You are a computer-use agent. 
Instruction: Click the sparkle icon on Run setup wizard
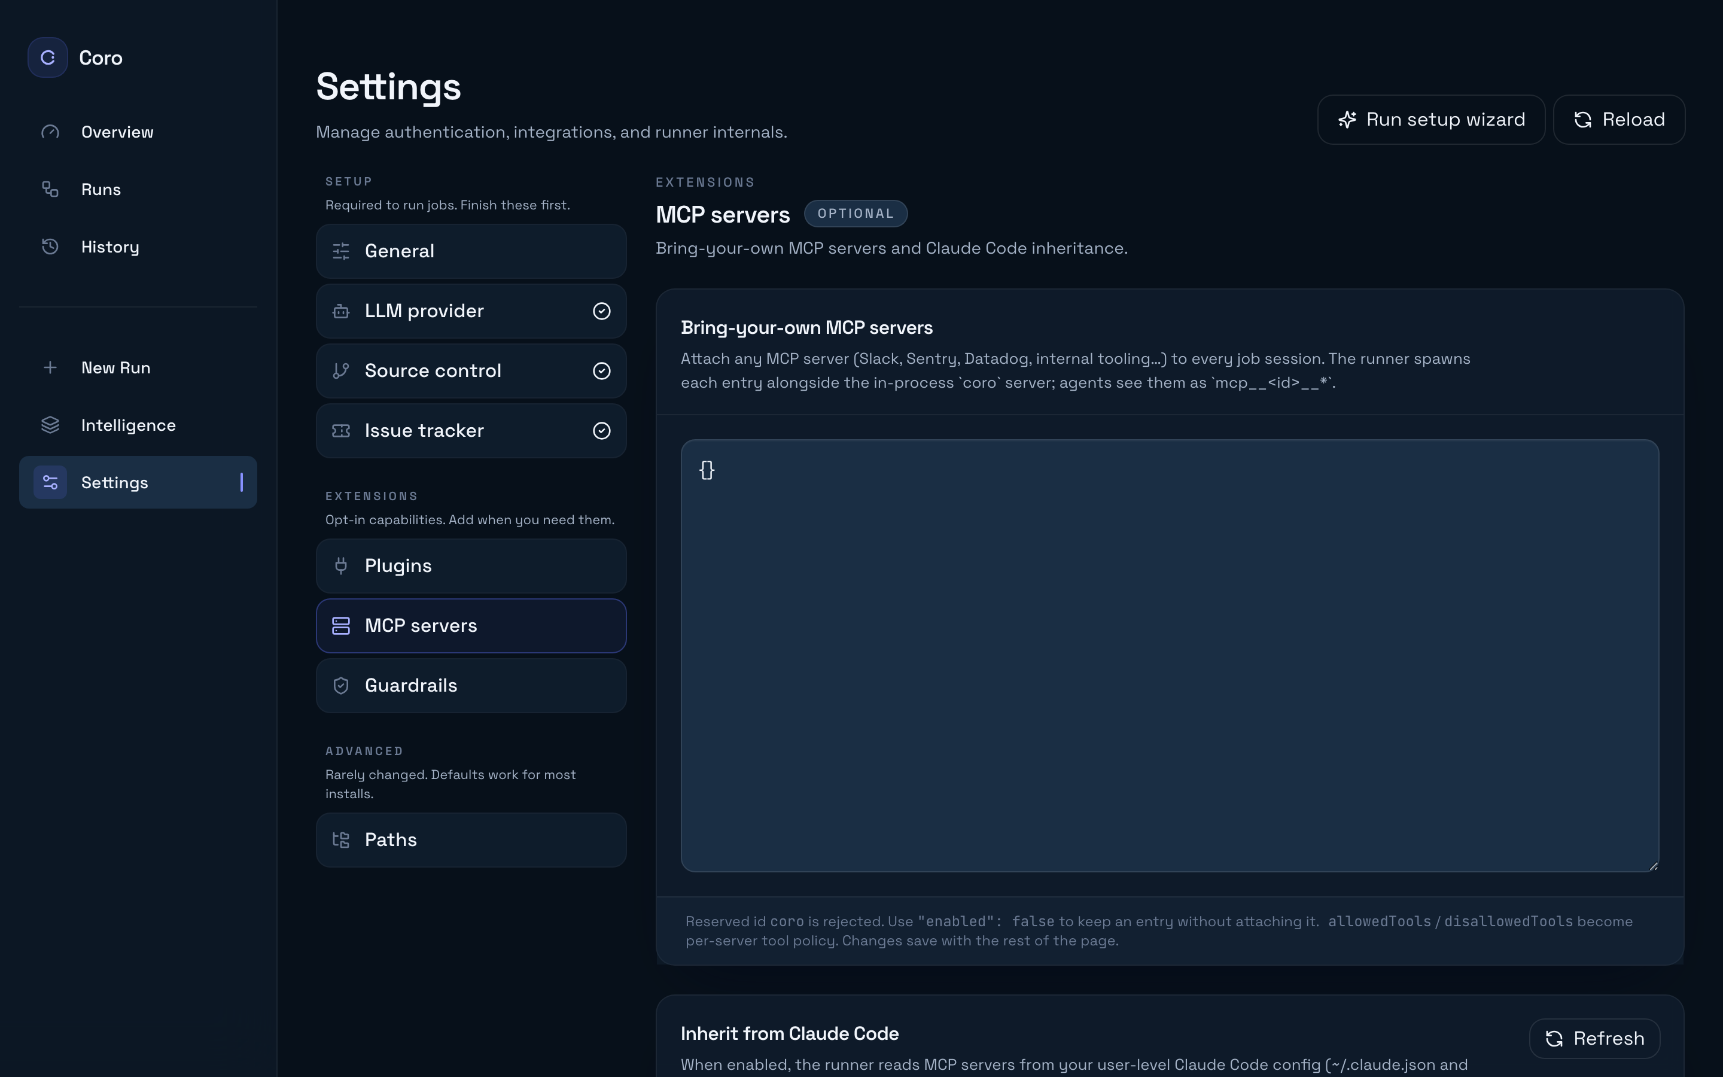[1347, 120]
